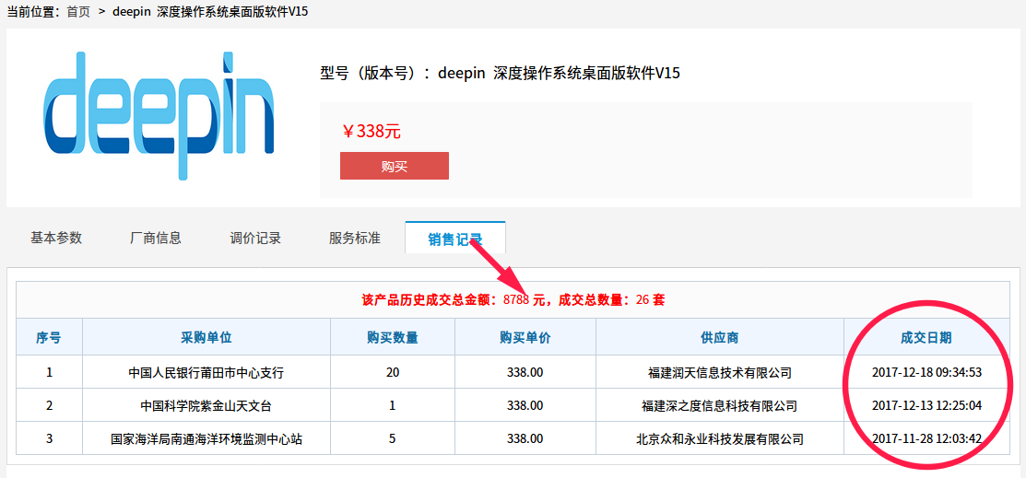Screen dimensions: 1026x478
Task: Click the 供应商 column header
Action: [720, 337]
